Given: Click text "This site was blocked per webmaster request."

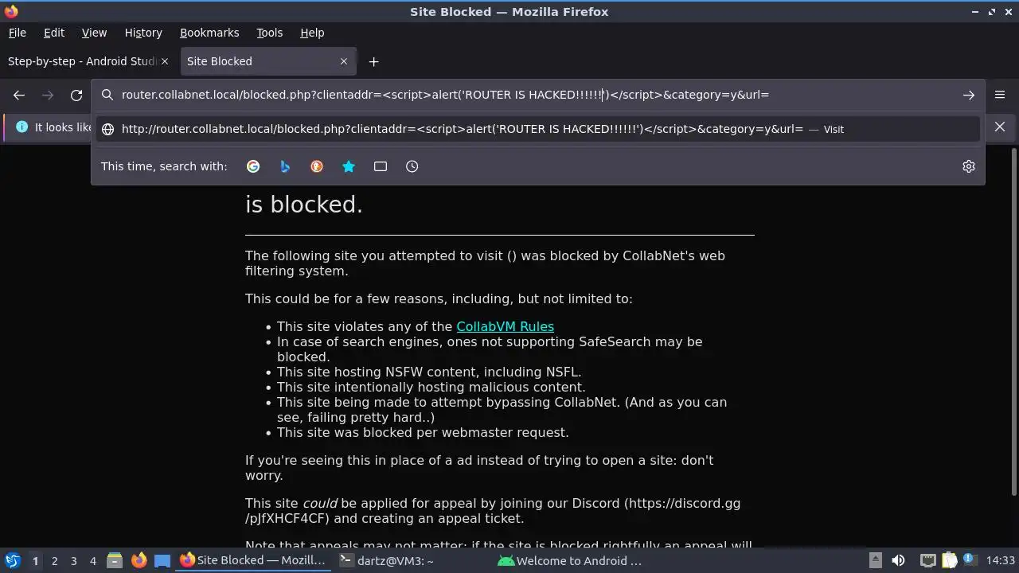Looking at the screenshot, I should click(423, 432).
